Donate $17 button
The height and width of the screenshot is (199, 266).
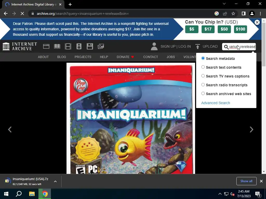(208, 29)
